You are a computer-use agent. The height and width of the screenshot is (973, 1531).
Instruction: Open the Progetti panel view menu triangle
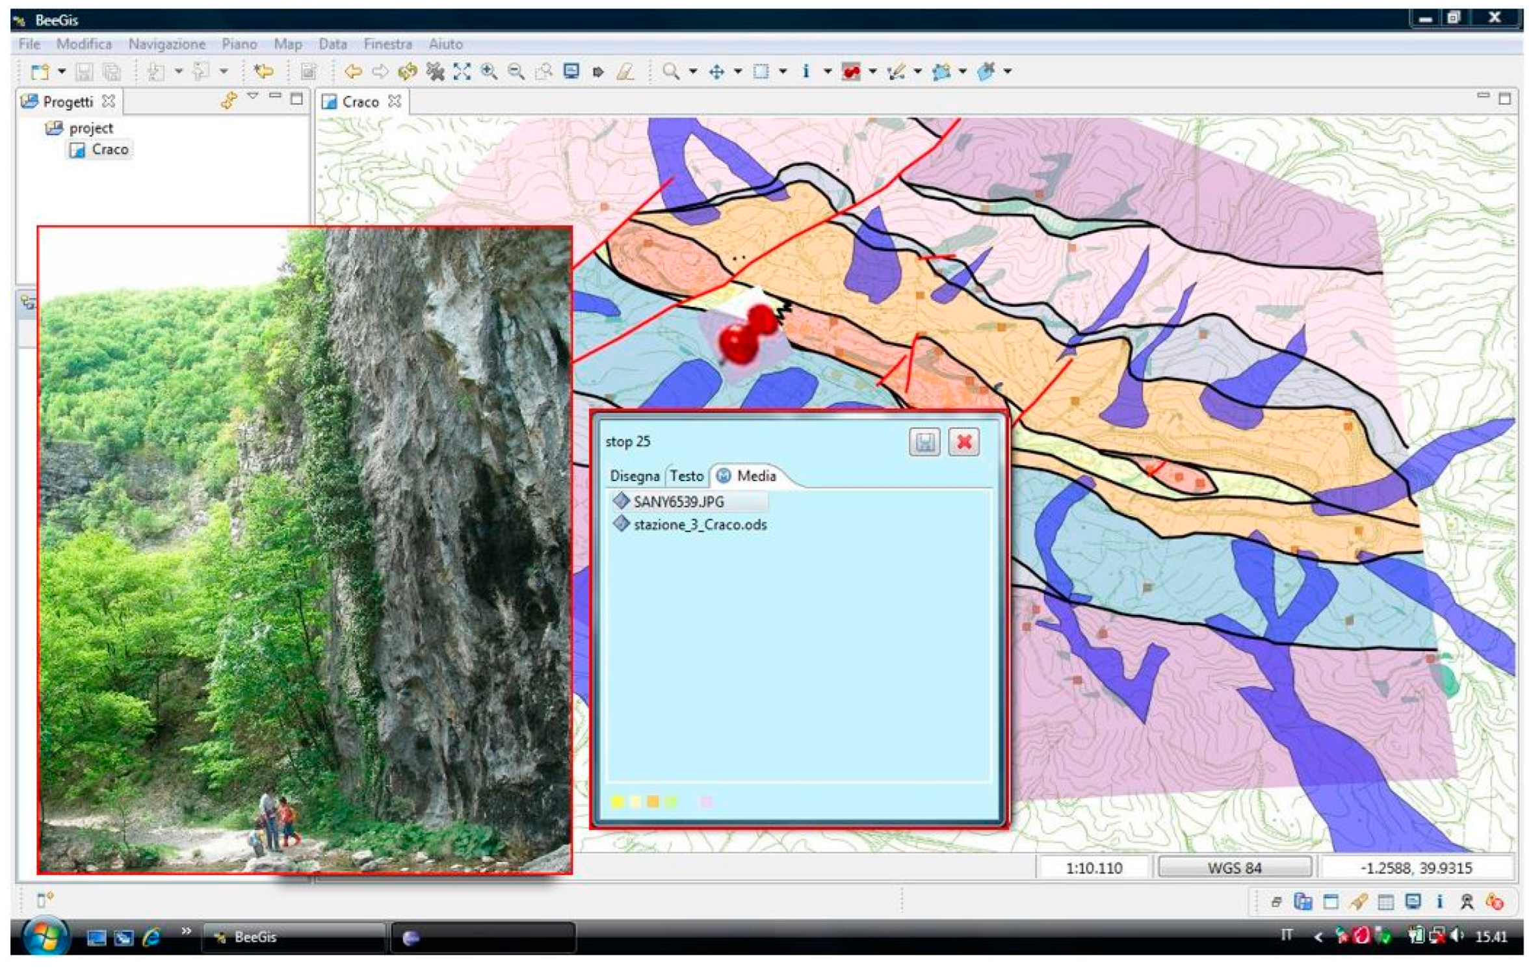click(253, 97)
